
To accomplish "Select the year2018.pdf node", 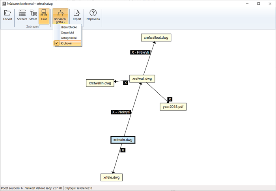I will click(x=172, y=106).
